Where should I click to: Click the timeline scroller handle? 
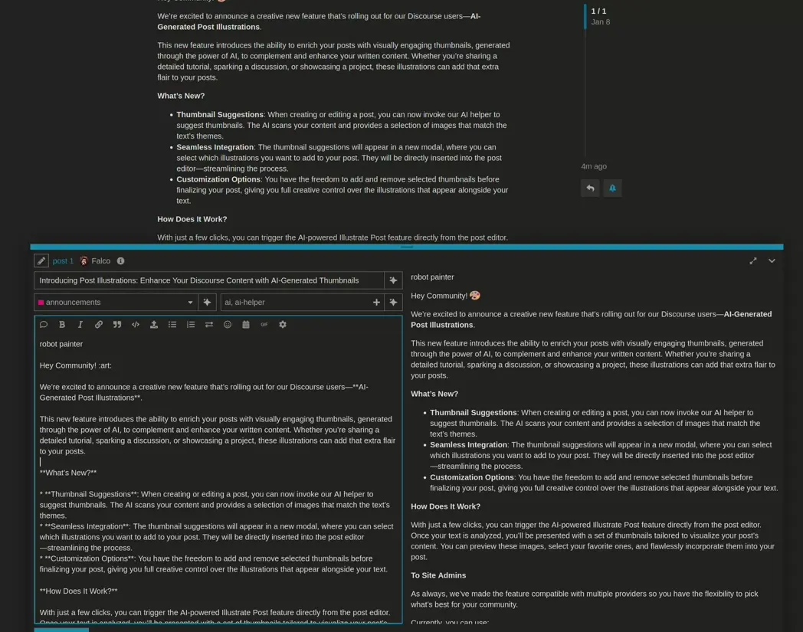click(585, 16)
